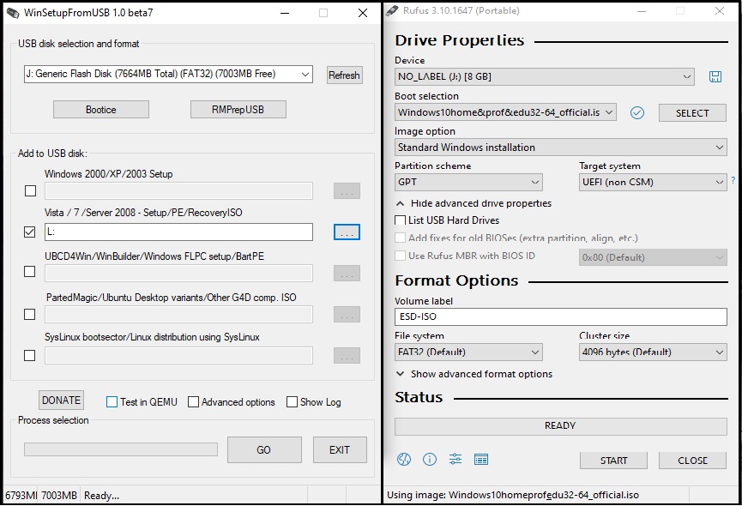Open Cluster size dropdown

653,352
